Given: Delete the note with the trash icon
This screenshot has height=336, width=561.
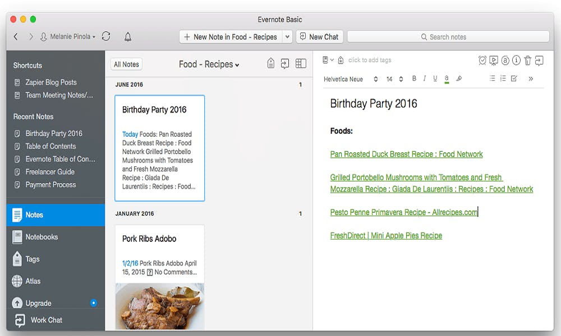Looking at the screenshot, I should [527, 60].
